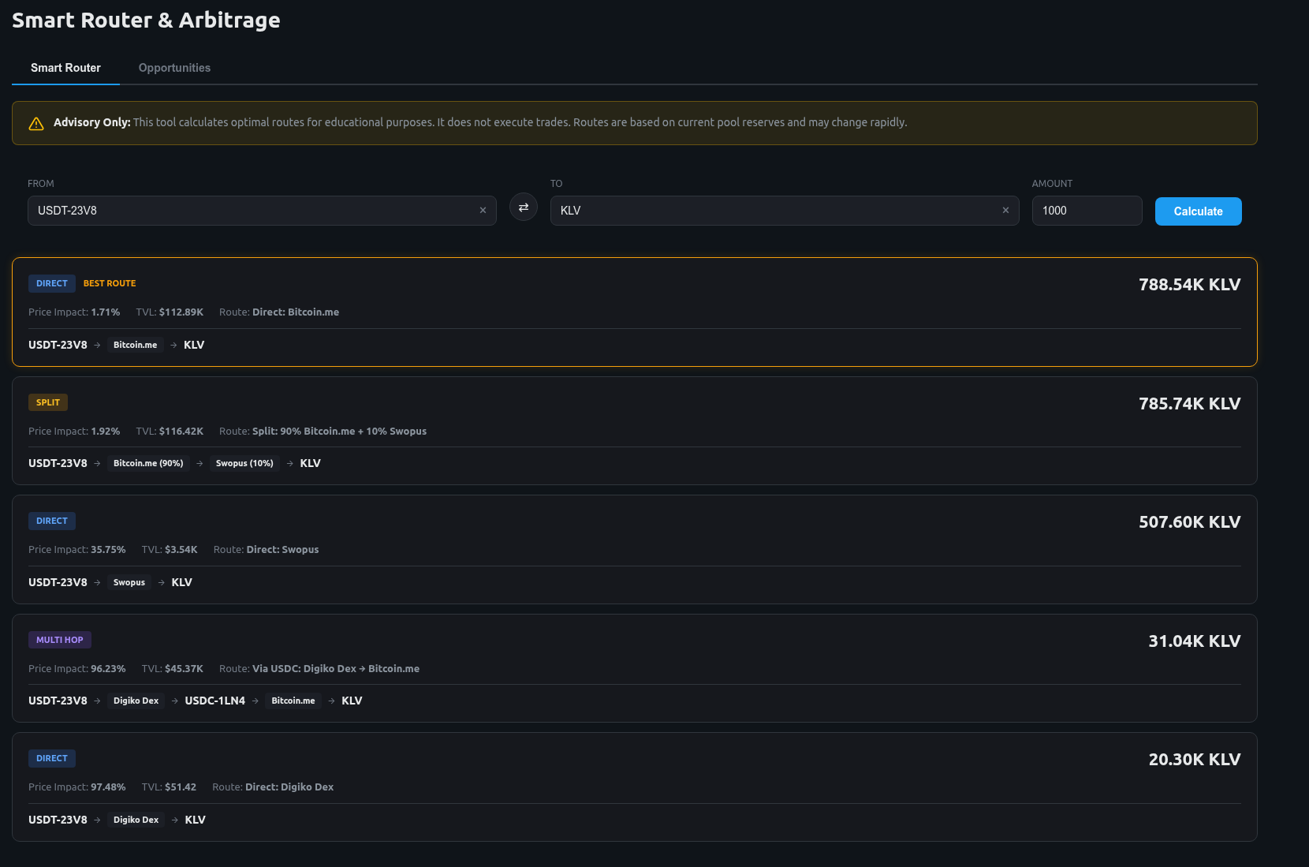
Task: Clear the USDT-23V8 token with the × icon
Action: pos(483,210)
